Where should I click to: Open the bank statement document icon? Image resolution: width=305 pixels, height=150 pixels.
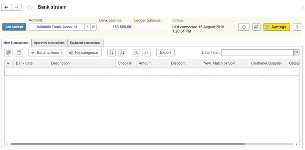(x=256, y=27)
